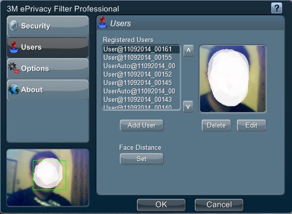Click the globe icon on About
The height and width of the screenshot is (214, 292).
[x=13, y=89]
